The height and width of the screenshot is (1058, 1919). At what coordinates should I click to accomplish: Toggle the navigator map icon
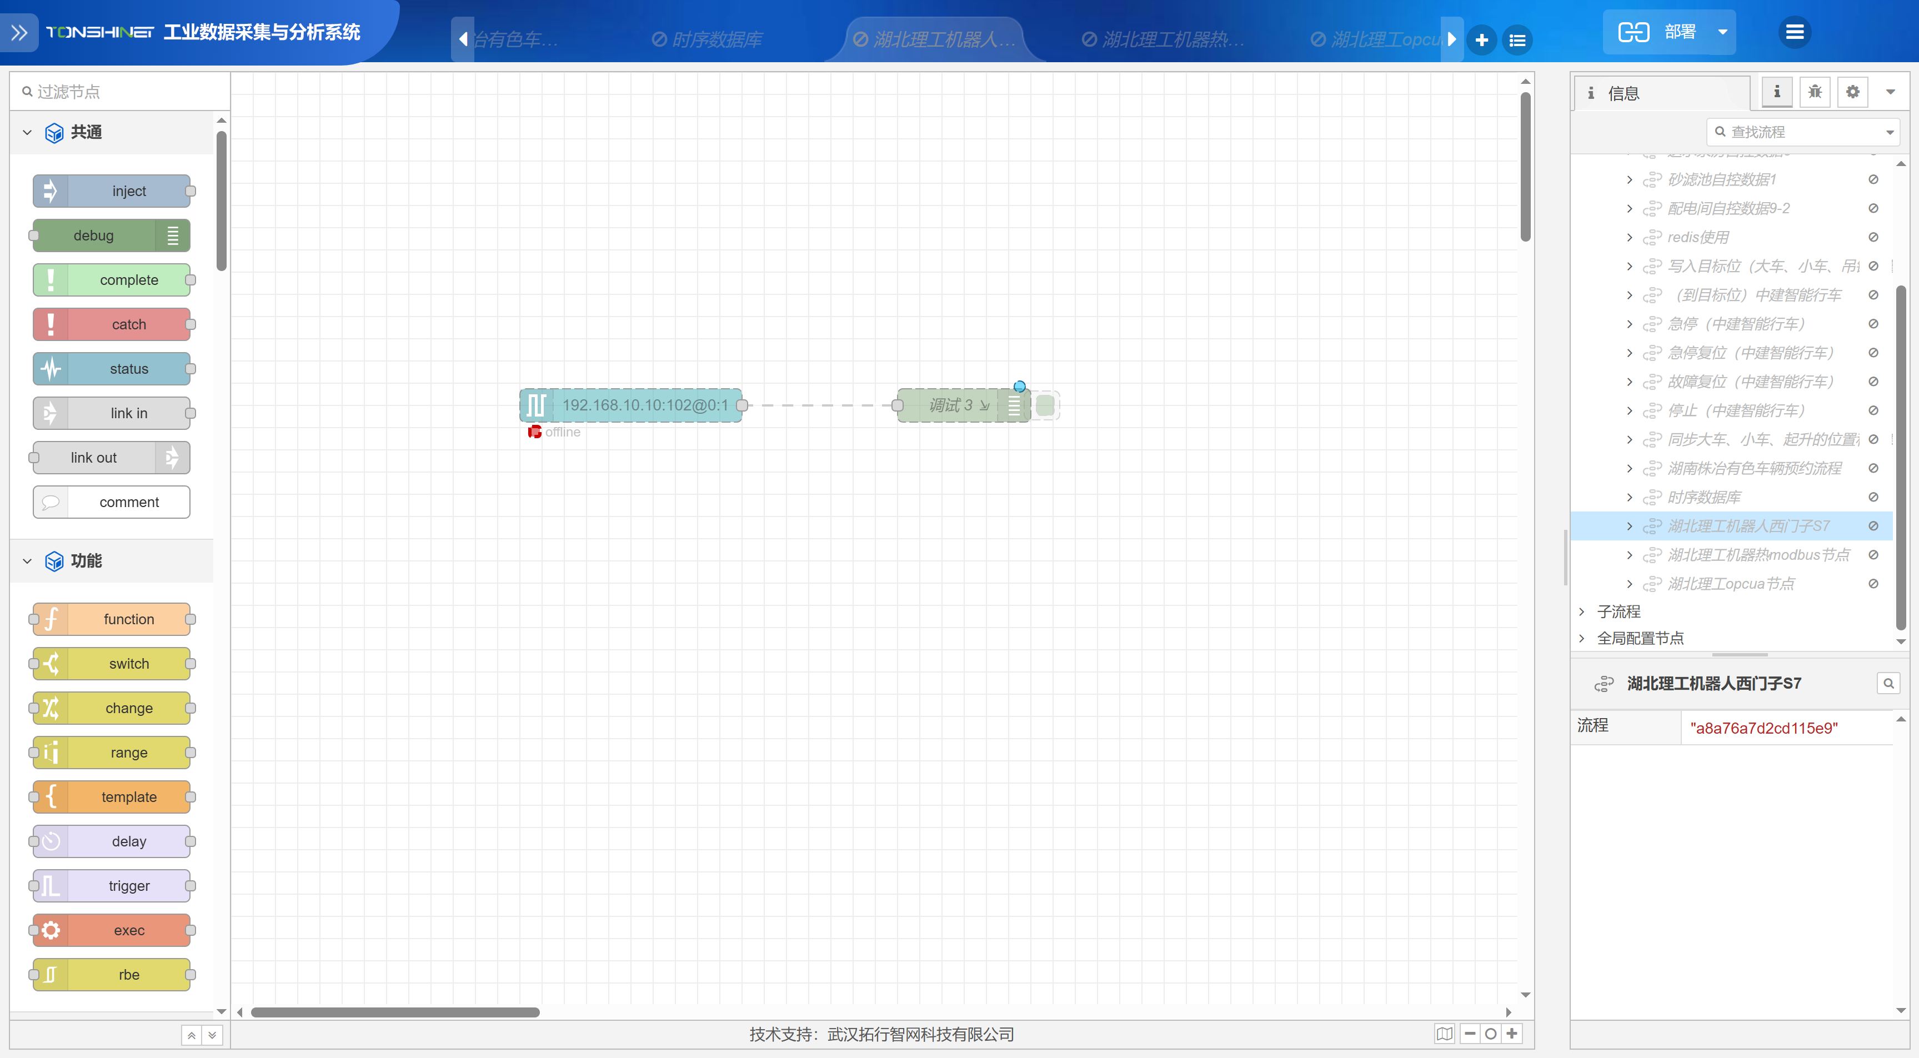pyautogui.click(x=1444, y=1034)
